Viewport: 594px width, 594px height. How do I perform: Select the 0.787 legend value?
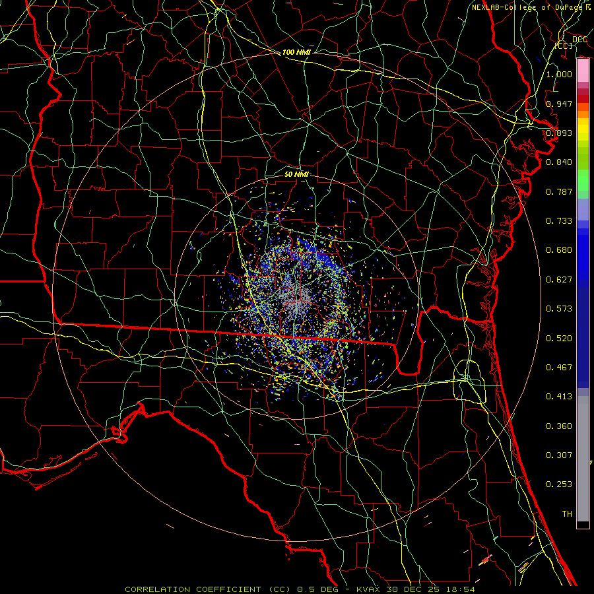(559, 191)
